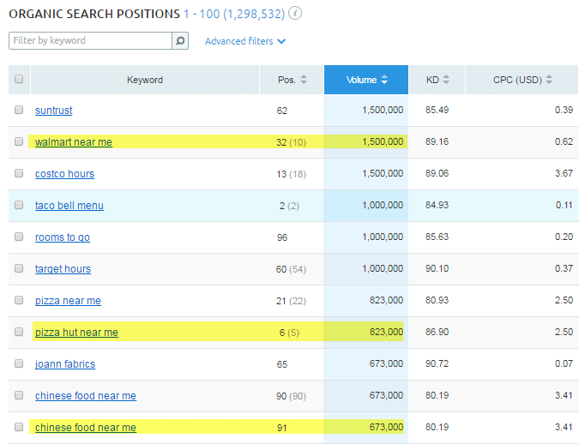This screenshot has height=444, width=579.
Task: Click the 3.67 CPC value
Action: [564, 173]
